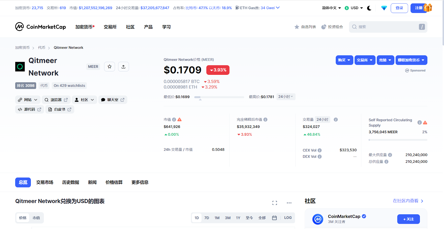Focus the 搜索 search field

click(x=388, y=27)
